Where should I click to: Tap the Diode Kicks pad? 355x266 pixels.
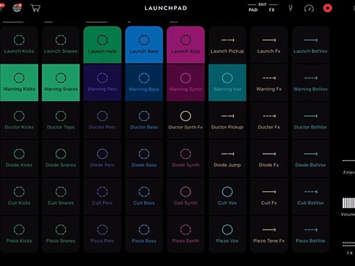pyautogui.click(x=19, y=158)
